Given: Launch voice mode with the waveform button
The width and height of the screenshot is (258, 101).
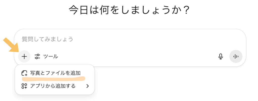Looking at the screenshot, I should [x=236, y=56].
